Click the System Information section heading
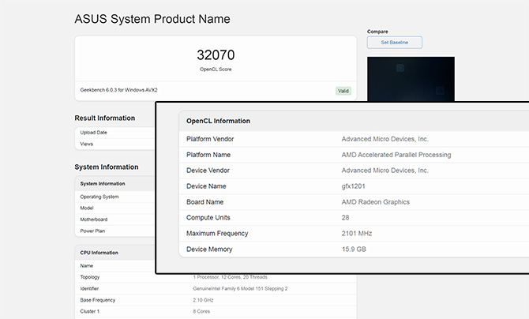 [107, 167]
